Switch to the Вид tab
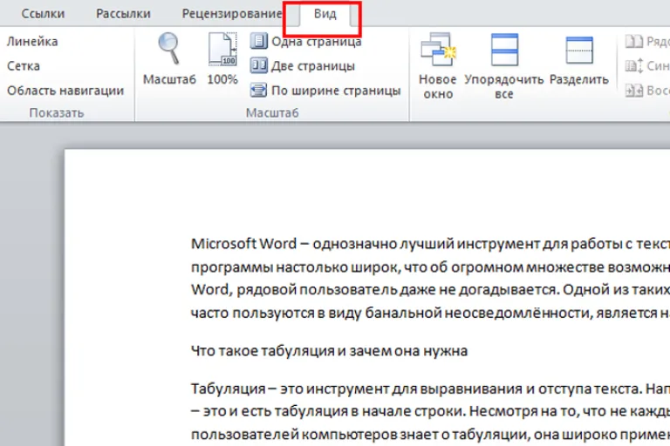Screen dimensions: 670x446 (325, 14)
